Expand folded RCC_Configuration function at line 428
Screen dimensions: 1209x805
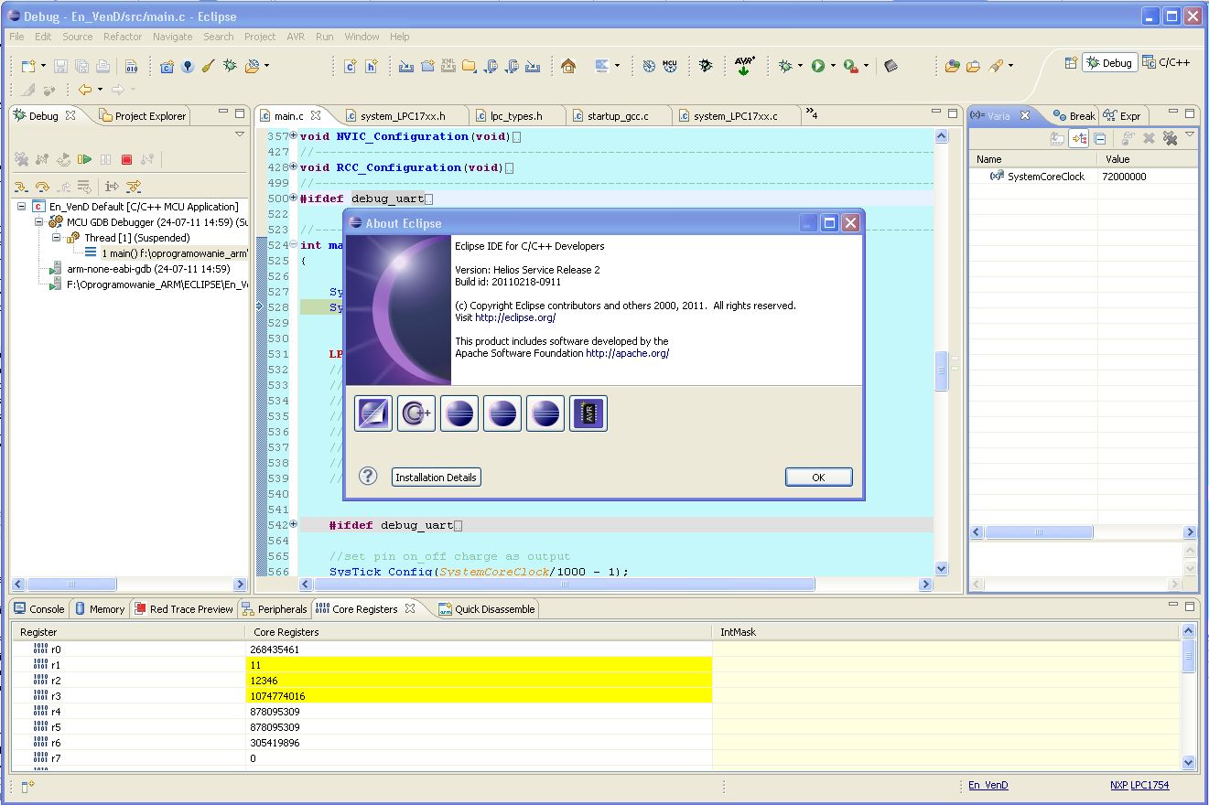click(x=294, y=166)
